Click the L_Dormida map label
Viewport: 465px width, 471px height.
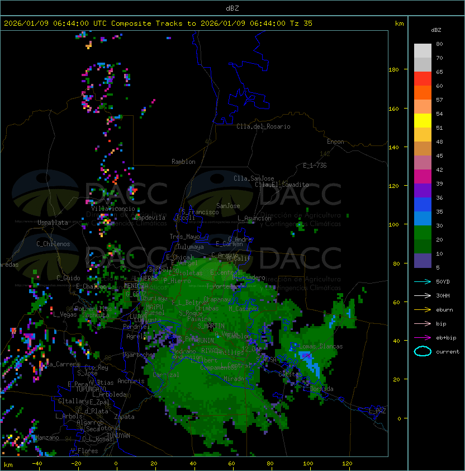[x=318, y=389]
